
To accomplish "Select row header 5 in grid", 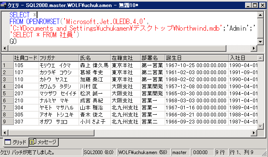I will pos(7,93).
